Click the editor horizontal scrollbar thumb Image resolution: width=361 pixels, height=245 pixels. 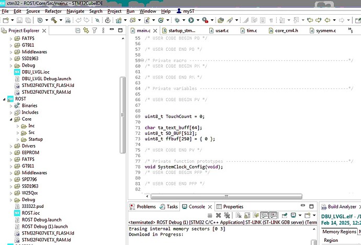[x=227, y=196]
